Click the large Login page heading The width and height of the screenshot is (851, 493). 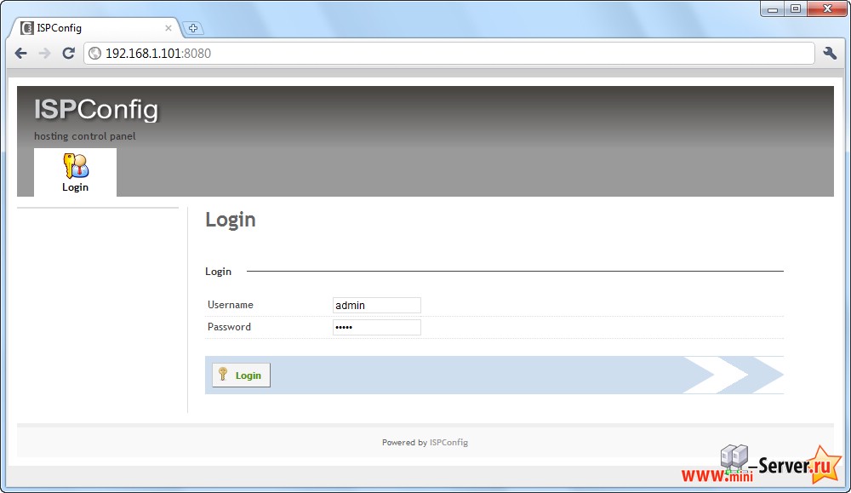pos(231,220)
